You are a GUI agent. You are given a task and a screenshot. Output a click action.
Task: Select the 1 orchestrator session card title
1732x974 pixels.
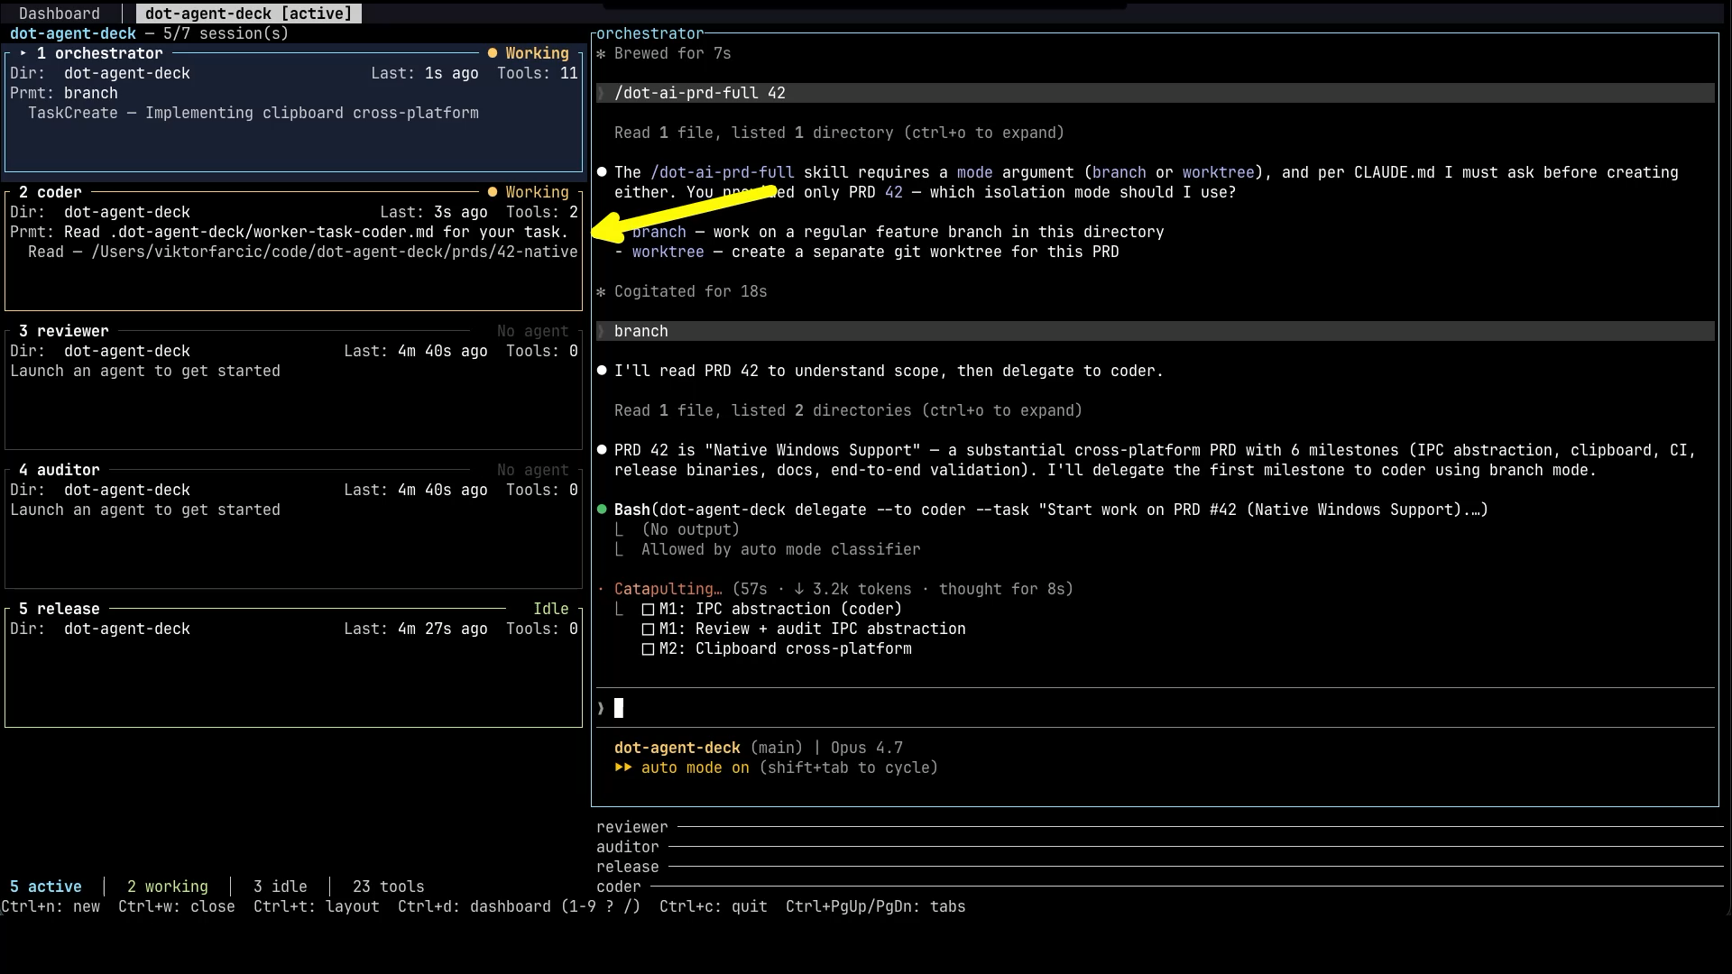point(99,53)
